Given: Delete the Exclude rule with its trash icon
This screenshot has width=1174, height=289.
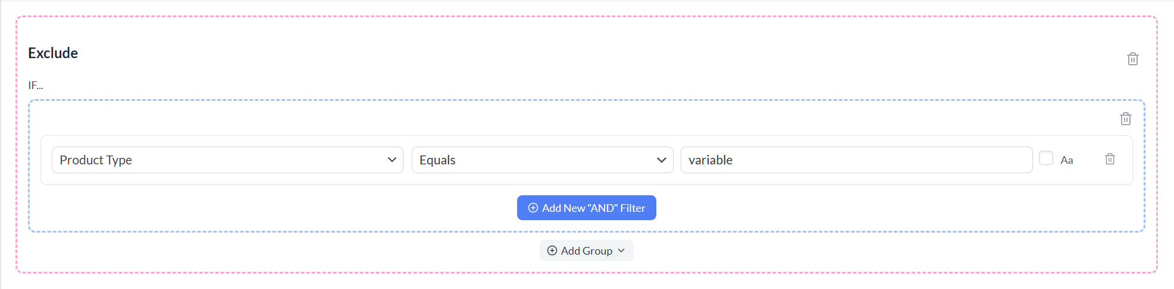Looking at the screenshot, I should (x=1132, y=59).
